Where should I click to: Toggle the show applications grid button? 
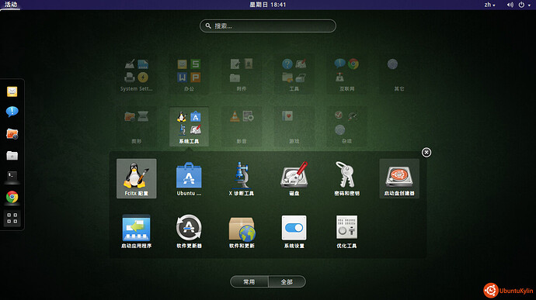[x=12, y=218]
